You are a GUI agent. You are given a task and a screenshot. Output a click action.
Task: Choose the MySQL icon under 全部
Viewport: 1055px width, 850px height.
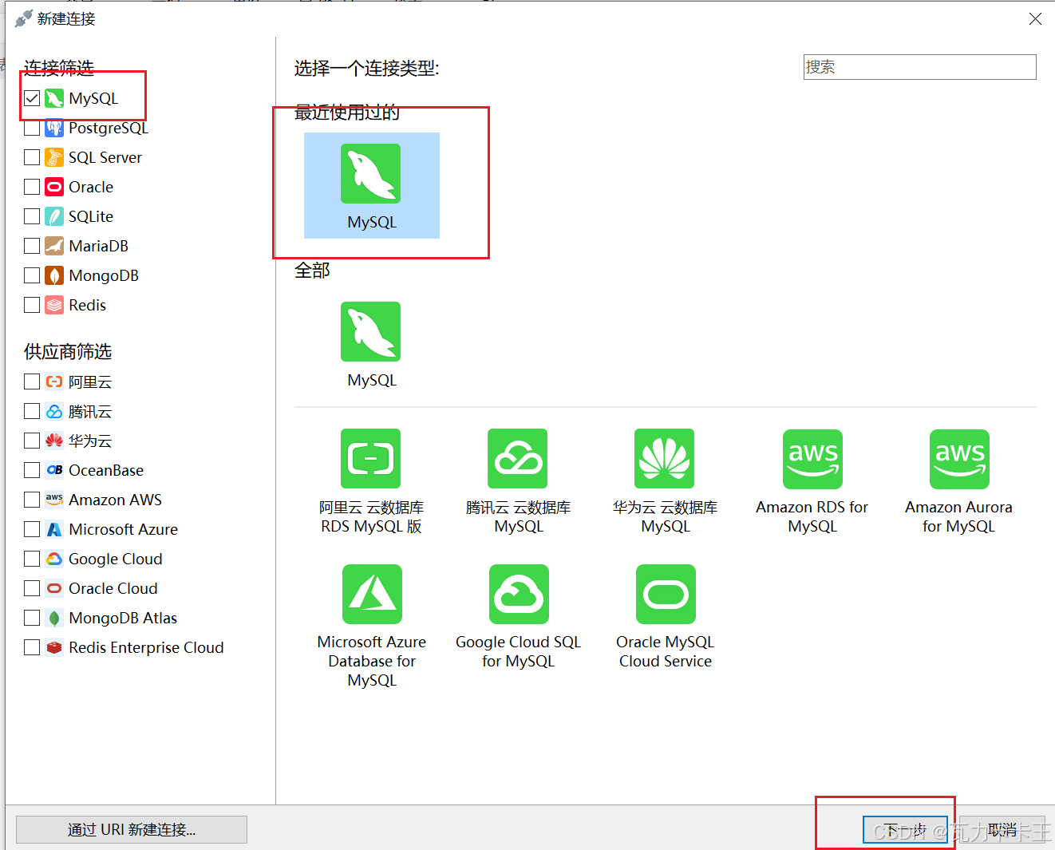click(x=370, y=331)
